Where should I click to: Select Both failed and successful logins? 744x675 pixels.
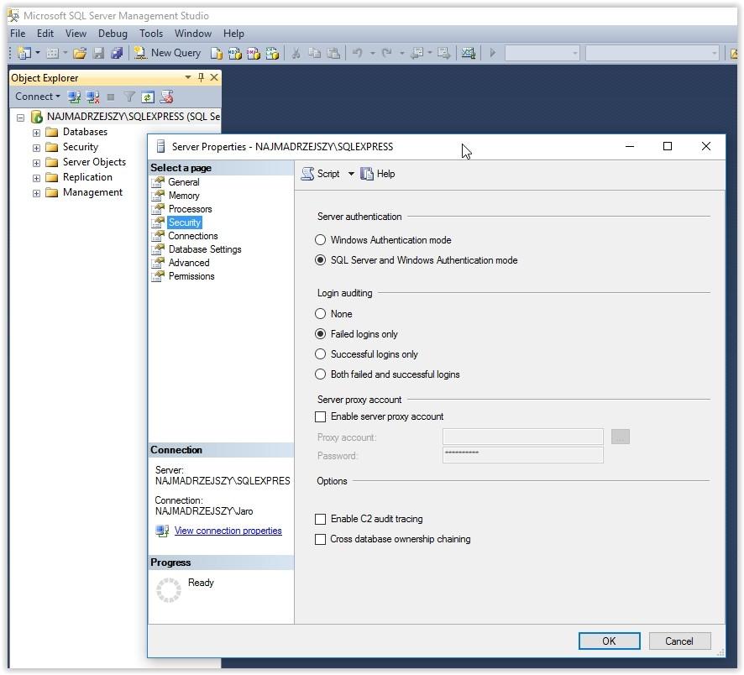pos(320,374)
